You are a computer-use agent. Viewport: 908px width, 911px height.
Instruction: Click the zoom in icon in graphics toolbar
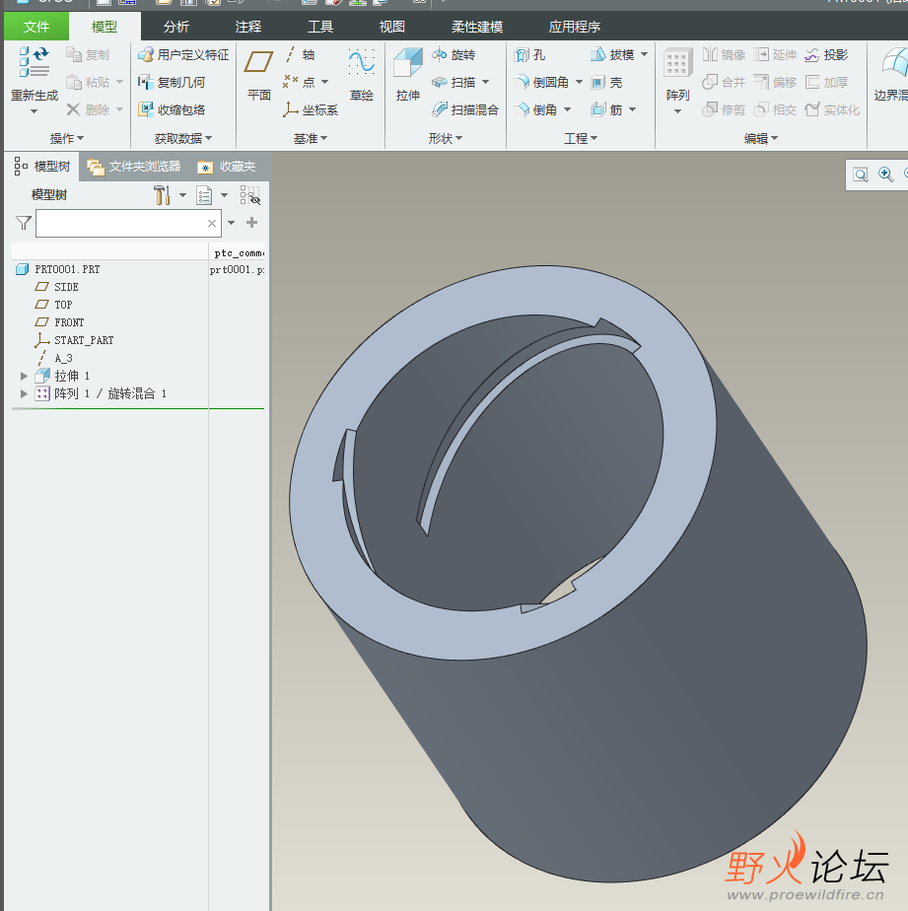pyautogui.click(x=885, y=175)
